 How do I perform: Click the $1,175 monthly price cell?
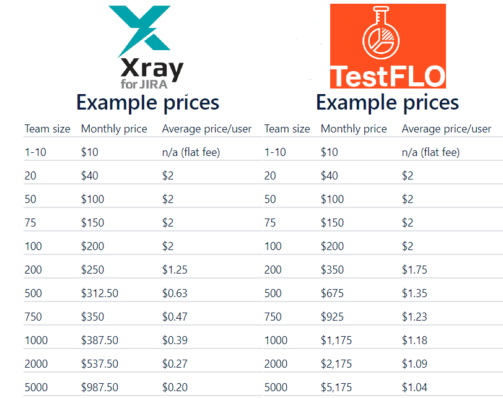tap(336, 340)
